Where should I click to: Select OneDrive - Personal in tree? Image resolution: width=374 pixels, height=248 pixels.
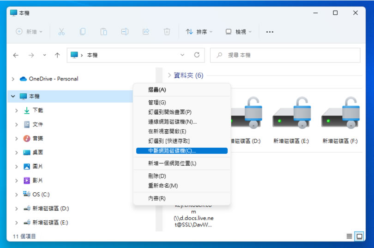54,79
